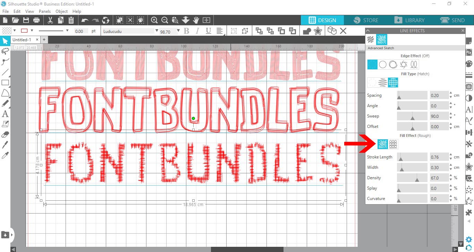Open the PixScan panel icon

(469, 53)
